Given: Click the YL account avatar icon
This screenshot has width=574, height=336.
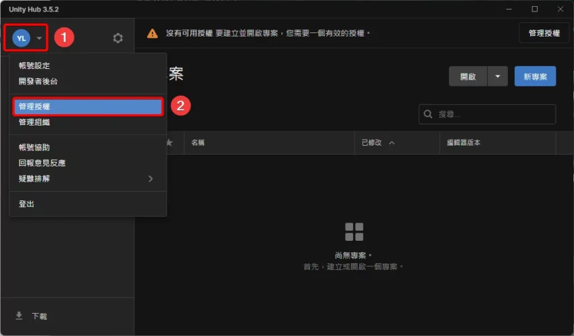Looking at the screenshot, I should coord(21,38).
